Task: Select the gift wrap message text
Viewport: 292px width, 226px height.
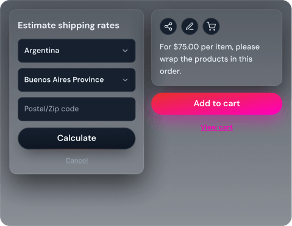Action: coord(210,59)
